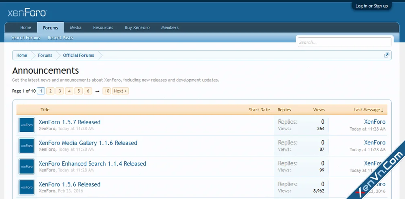Sort threads by Views column
Viewport: 405px width, 199px height.
tap(319, 110)
